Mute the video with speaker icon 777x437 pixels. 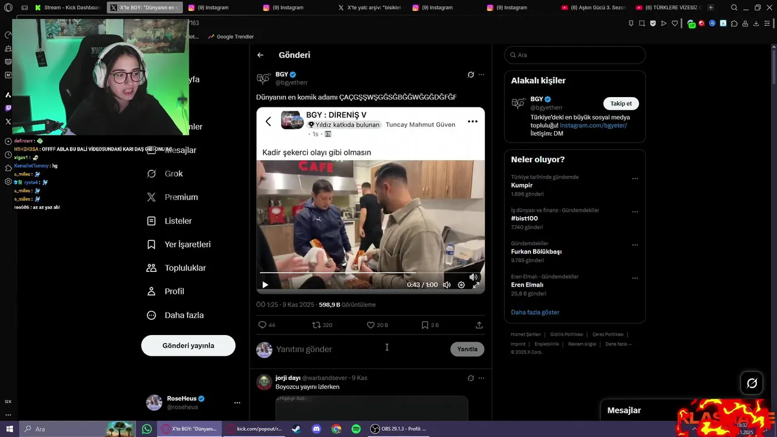447,285
